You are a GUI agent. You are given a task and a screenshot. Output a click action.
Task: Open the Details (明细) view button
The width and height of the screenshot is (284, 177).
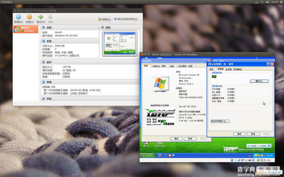pyautogui.click(x=104, y=19)
